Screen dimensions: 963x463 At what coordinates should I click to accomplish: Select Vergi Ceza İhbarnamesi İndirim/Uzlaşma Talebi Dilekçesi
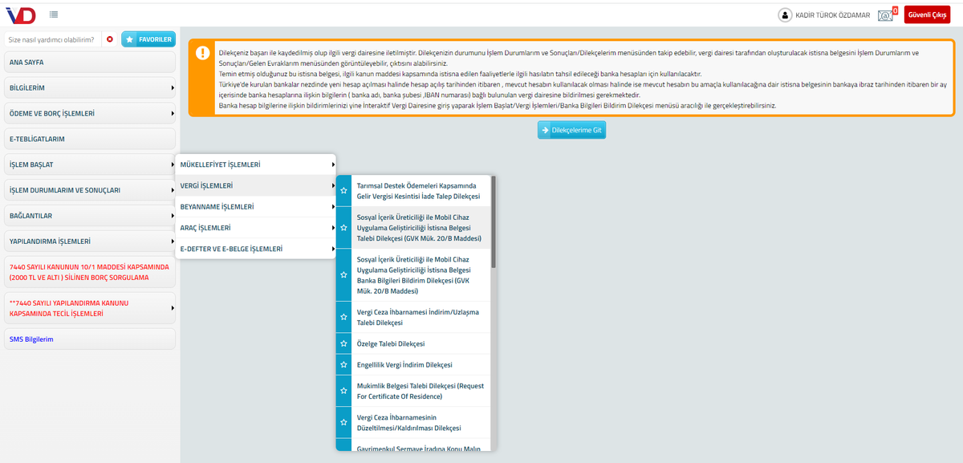coord(421,317)
